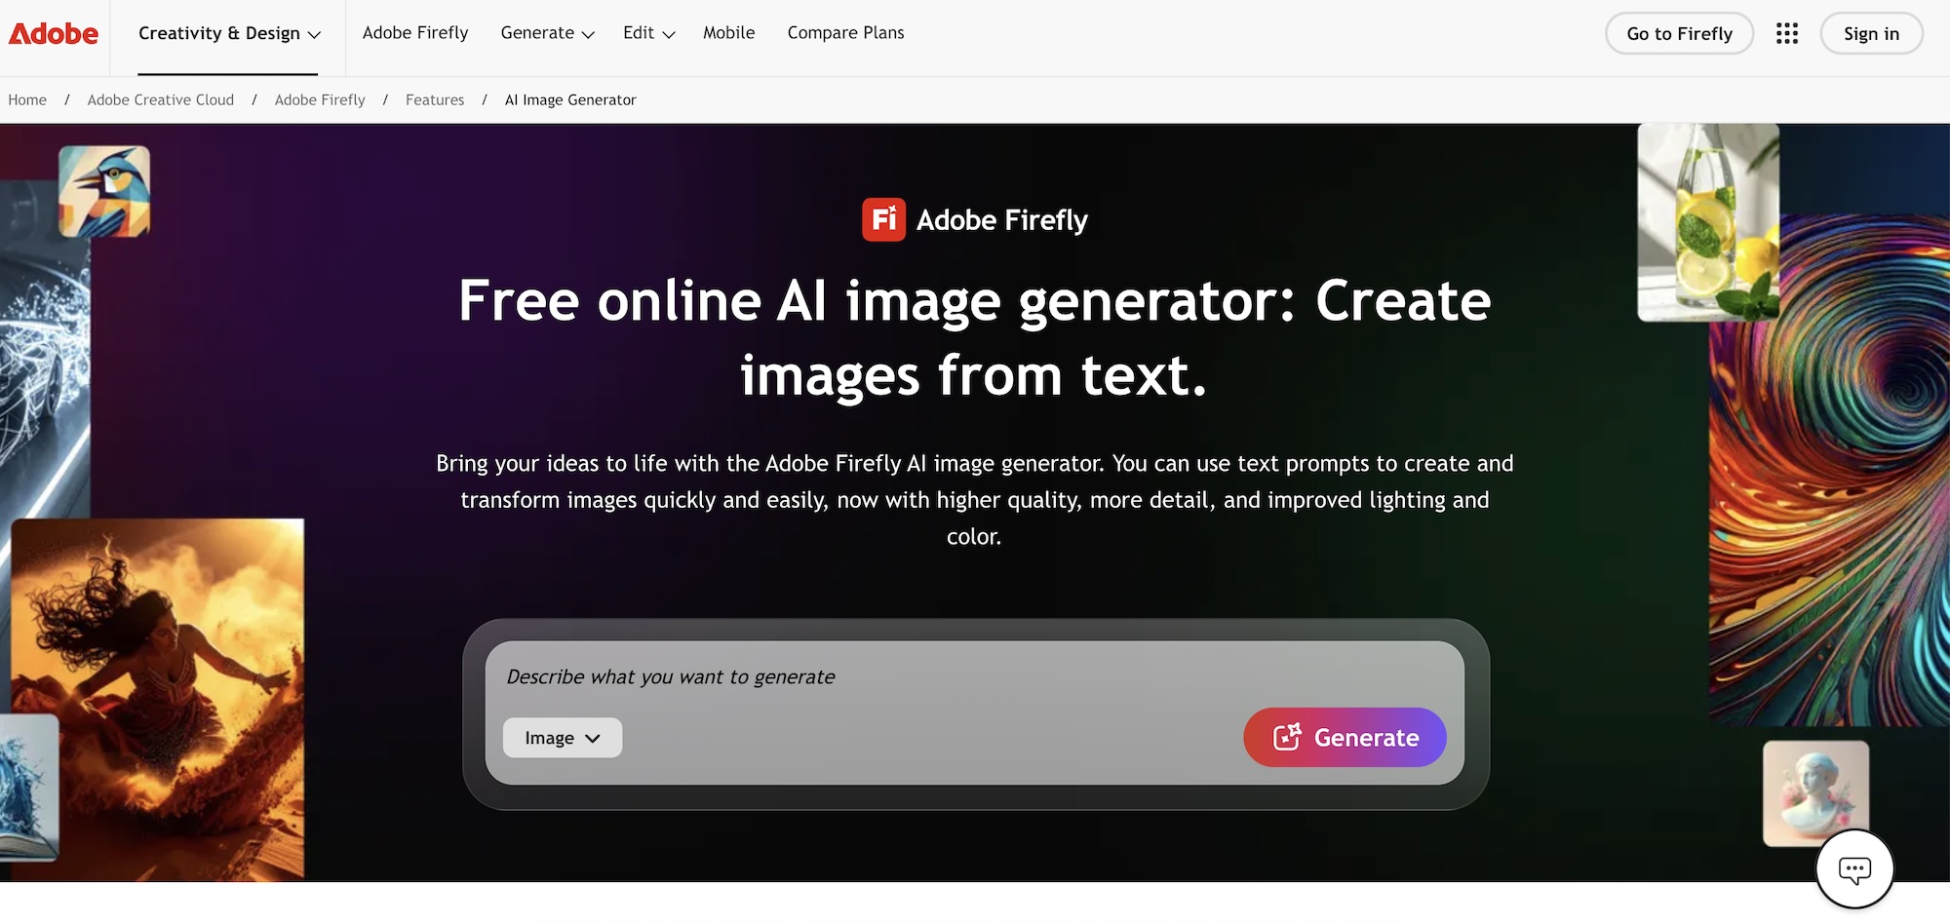Click the Free online AI image generator heading
Screen dimensions: 1950x923
tap(974, 337)
